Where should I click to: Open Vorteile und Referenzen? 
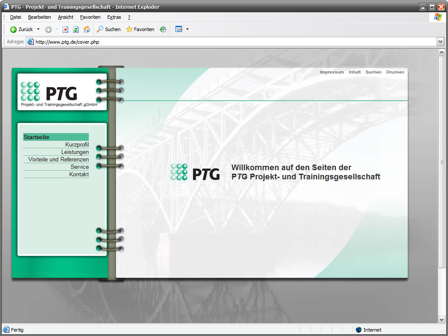click(58, 159)
